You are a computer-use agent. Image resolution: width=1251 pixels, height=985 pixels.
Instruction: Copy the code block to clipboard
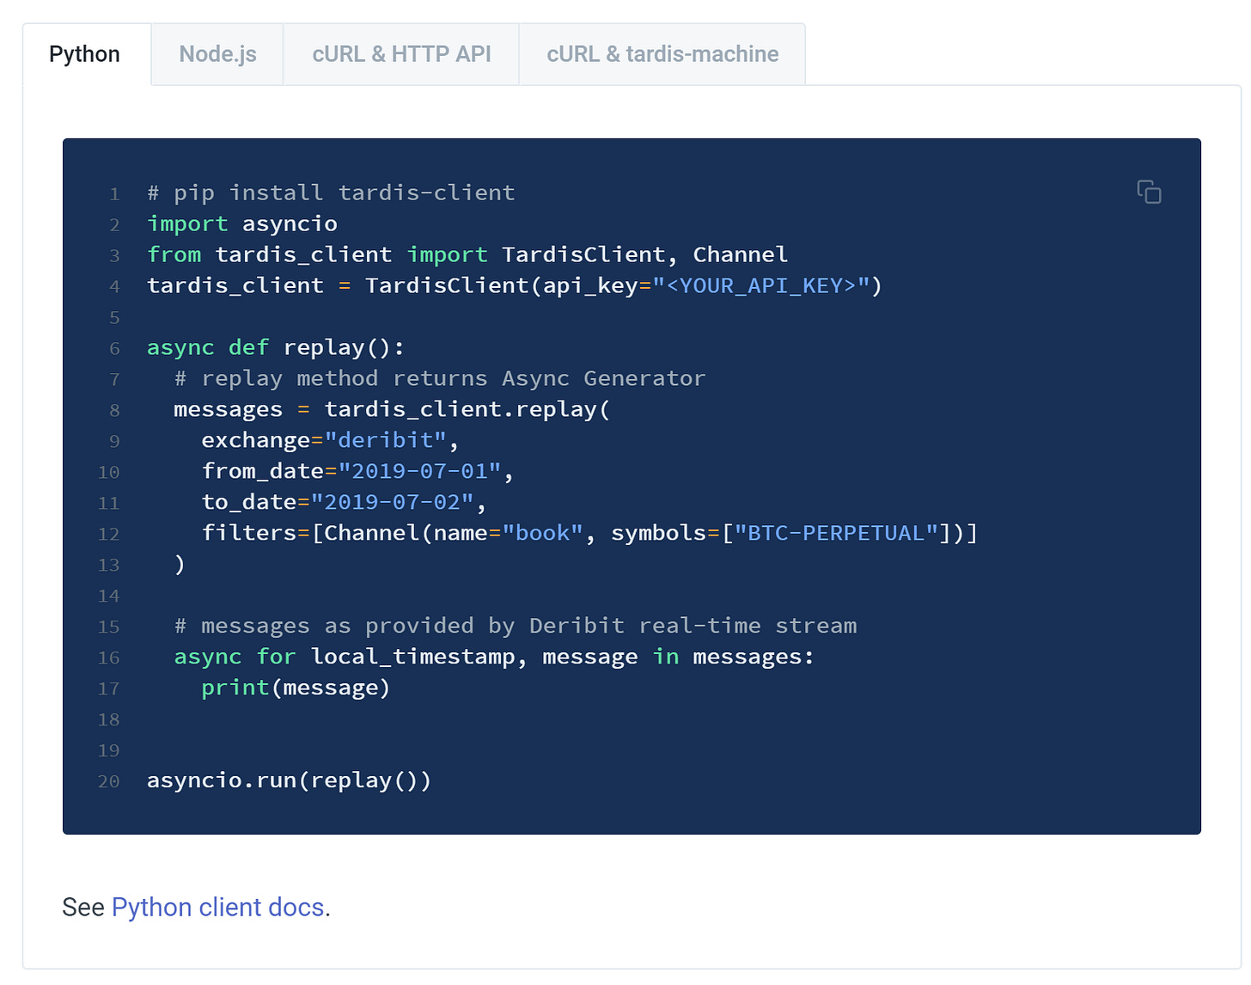(1149, 192)
